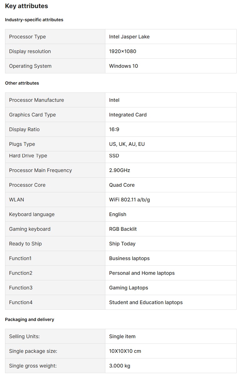Select the Quad Core value cell
Image resolution: width=241 pixels, height=375 pixels.
[122, 185]
